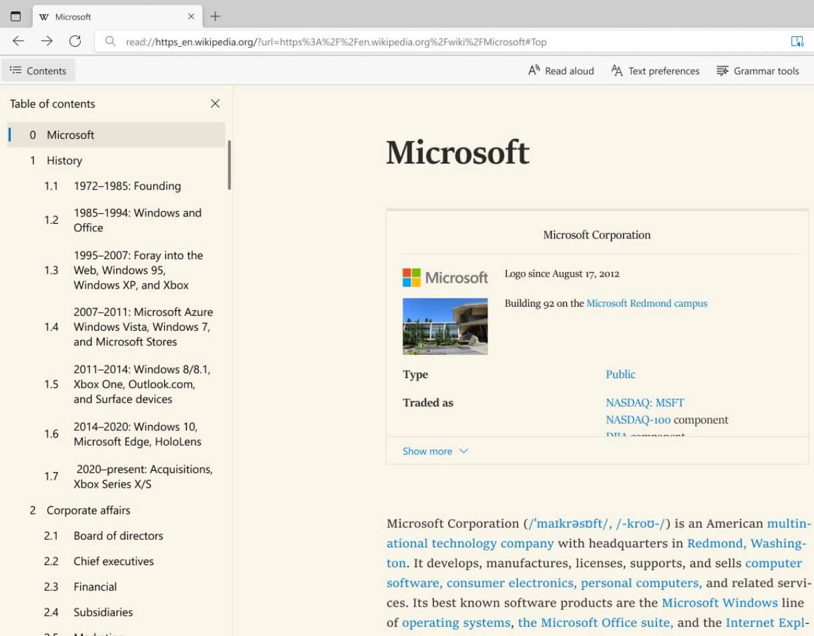
Task: Jump to 2007–2011: Microsoft Azure section
Action: 143,327
